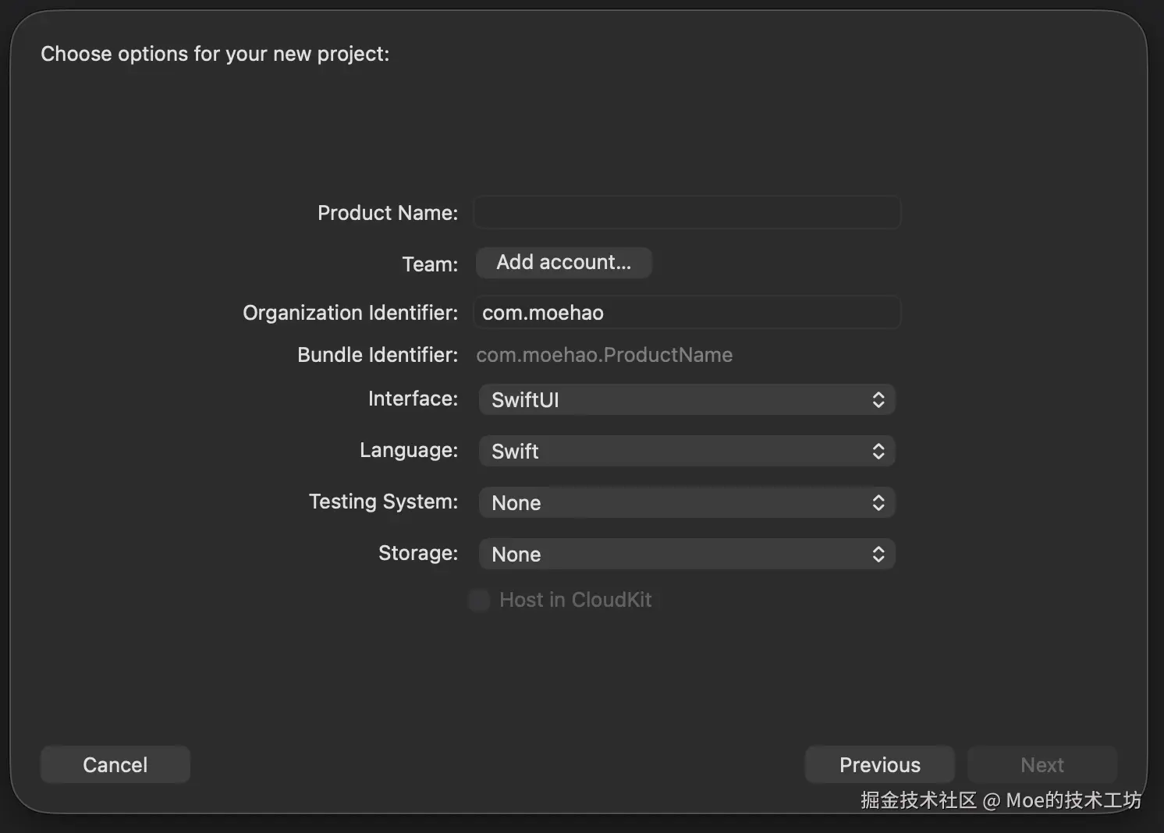Click the Storage popup's chevron arrows icon
This screenshot has height=833, width=1164.
pos(878,555)
